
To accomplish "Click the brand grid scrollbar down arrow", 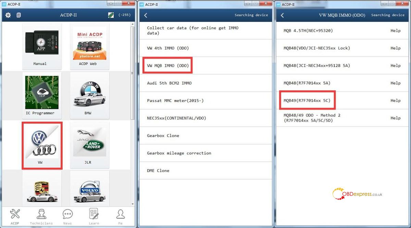I will click(133, 204).
